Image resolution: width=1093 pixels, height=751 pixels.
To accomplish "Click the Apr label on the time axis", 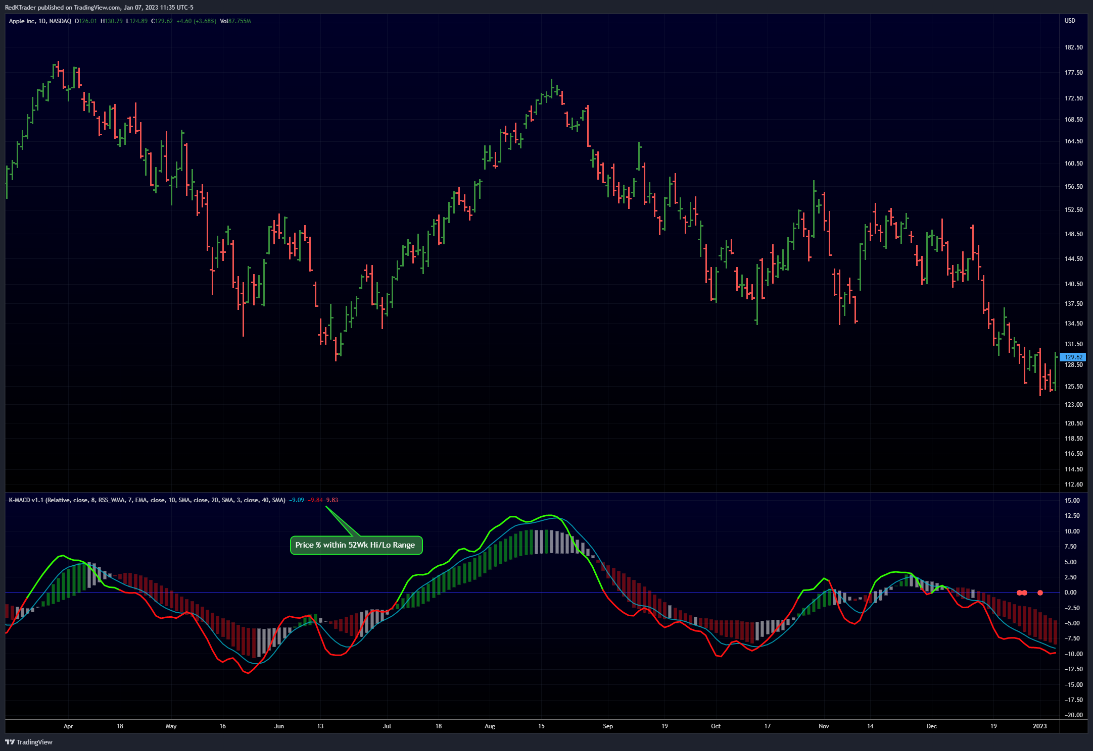I will point(68,726).
